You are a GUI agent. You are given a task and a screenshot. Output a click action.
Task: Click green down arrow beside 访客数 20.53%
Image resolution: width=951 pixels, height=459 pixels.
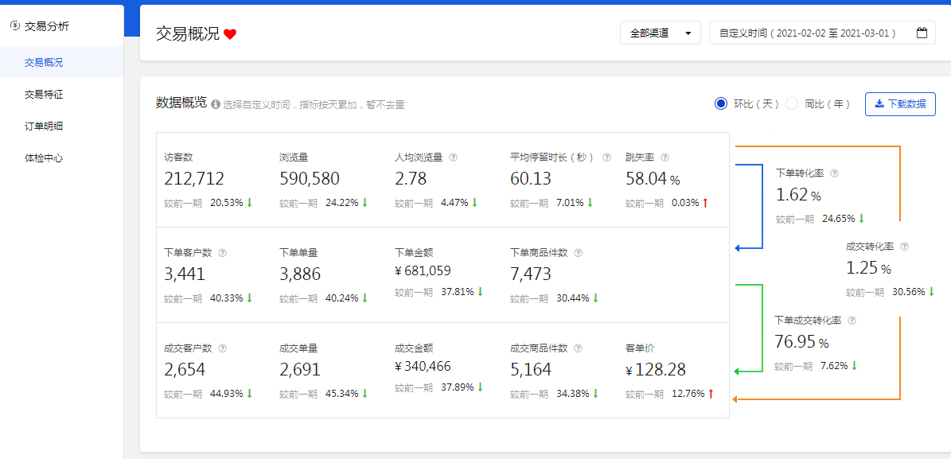(249, 203)
